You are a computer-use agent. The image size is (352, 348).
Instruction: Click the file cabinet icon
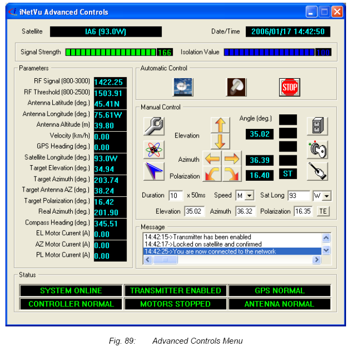[x=317, y=126]
